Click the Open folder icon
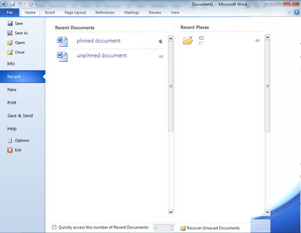The height and width of the screenshot is (233, 301). [10, 43]
